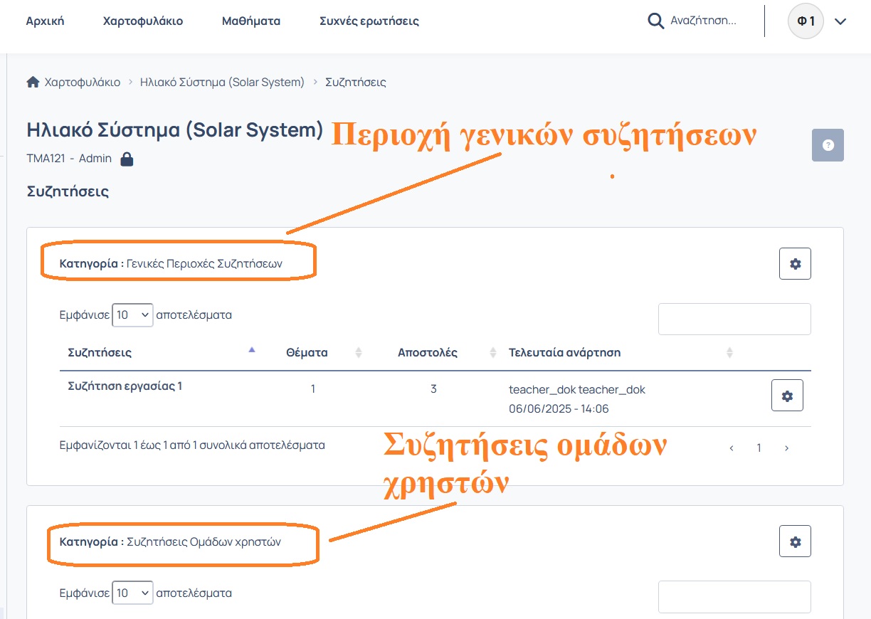The width and height of the screenshot is (871, 619).
Task: Click the table filter box in general discussions
Action: [734, 319]
